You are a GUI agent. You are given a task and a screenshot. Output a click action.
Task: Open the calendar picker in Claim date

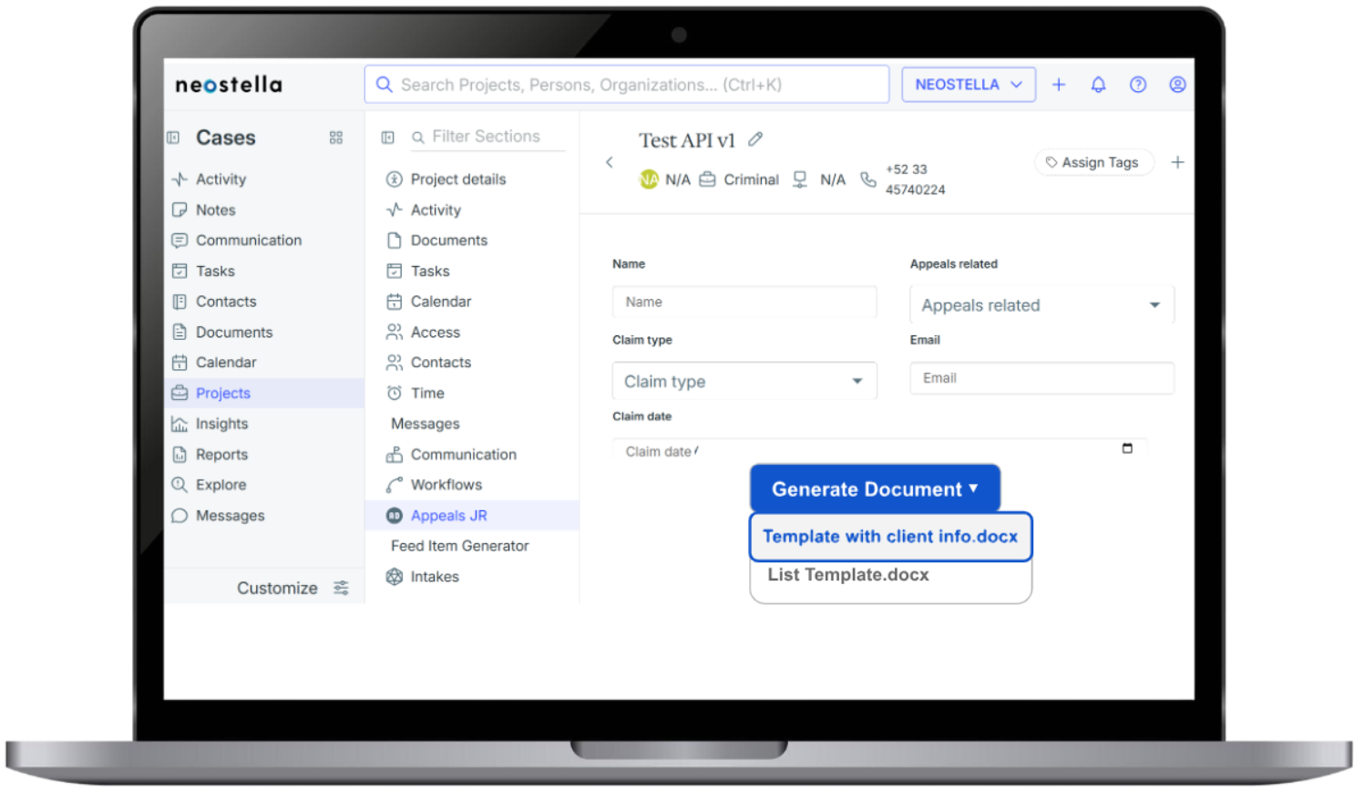point(1127,448)
